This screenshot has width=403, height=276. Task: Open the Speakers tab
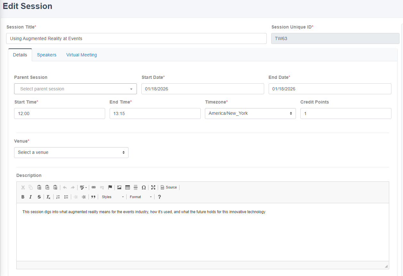(46, 55)
